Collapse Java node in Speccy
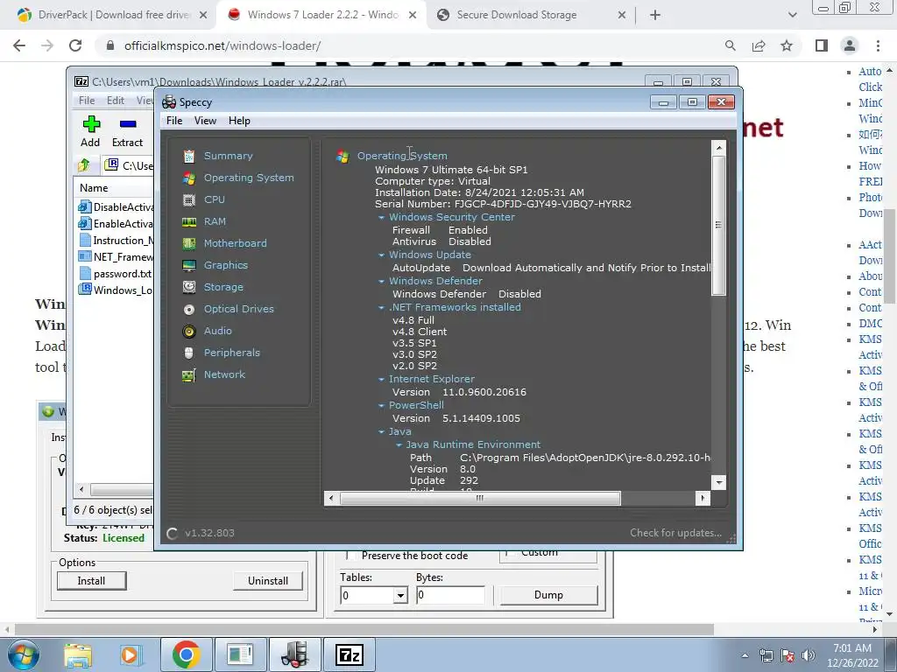 [381, 432]
